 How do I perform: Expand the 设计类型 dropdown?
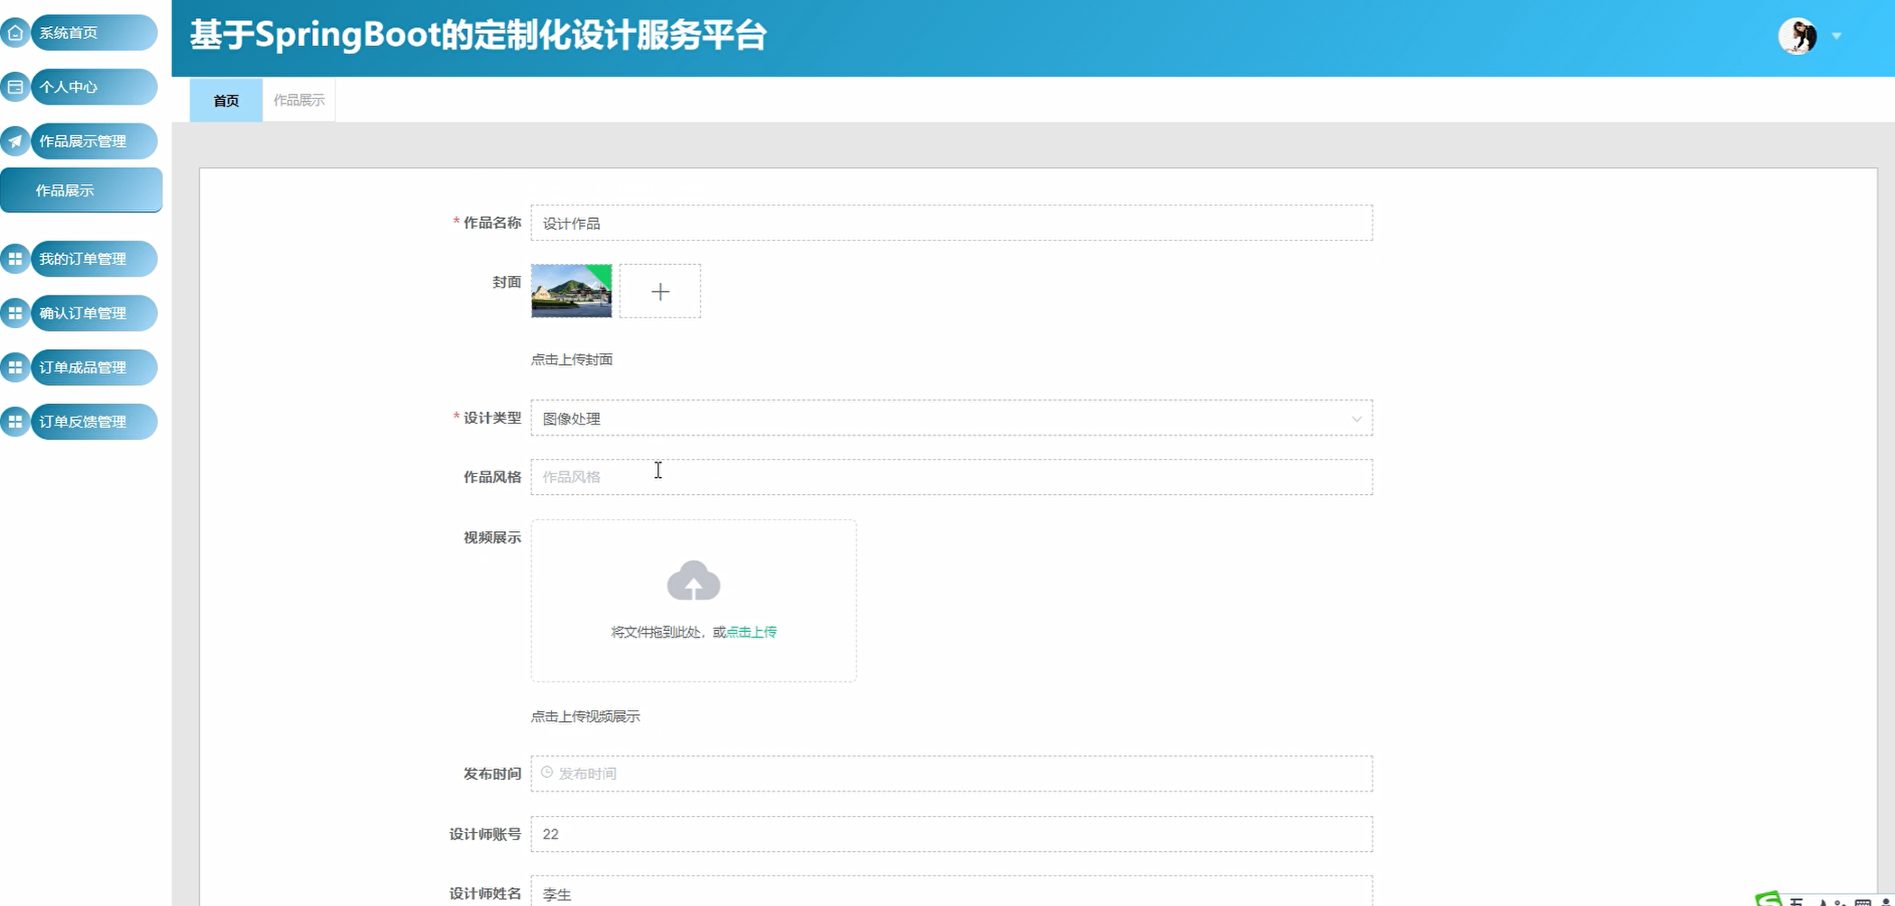[1357, 418]
